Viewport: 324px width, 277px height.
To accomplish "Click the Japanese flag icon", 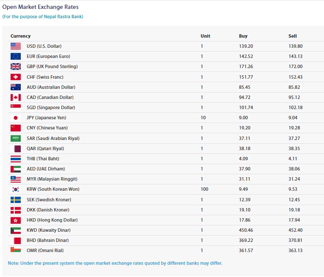I will point(15,118).
